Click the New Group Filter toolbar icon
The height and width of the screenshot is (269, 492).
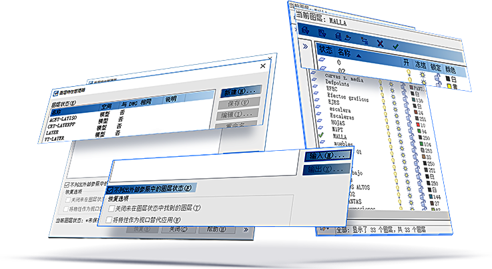322,33
